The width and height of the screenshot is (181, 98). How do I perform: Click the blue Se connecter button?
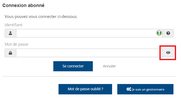[73, 66]
